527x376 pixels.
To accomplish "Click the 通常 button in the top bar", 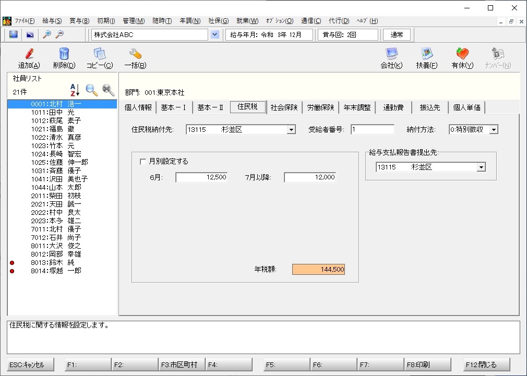I will click(397, 34).
